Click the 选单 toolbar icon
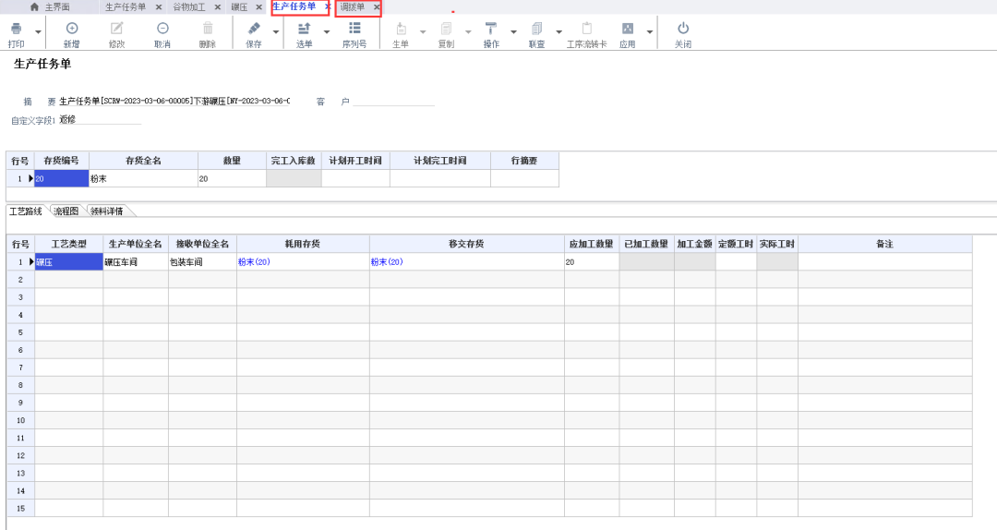Viewport: 997px width, 530px height. point(305,29)
